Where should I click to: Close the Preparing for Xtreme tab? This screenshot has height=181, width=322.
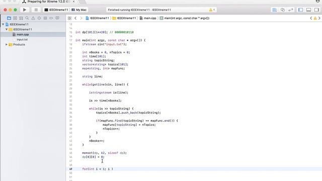pyautogui.click(x=73, y=2)
